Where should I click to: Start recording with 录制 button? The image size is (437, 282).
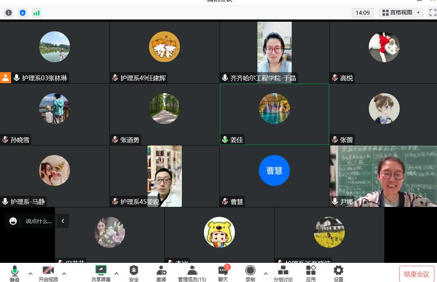250,273
